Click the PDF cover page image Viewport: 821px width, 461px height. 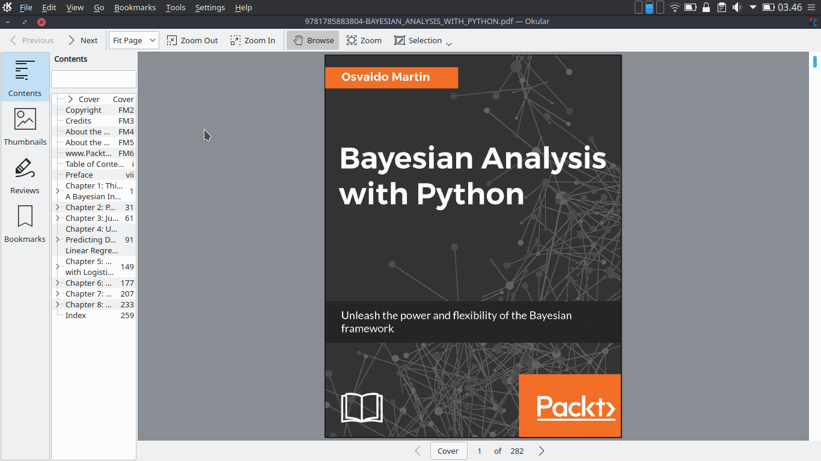coord(473,246)
